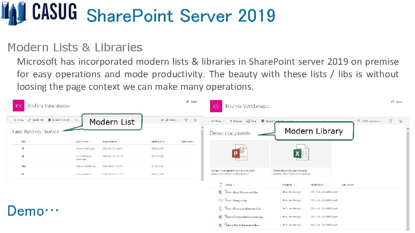Open the info pane icon in list
The image size is (415, 233).
(195, 120)
